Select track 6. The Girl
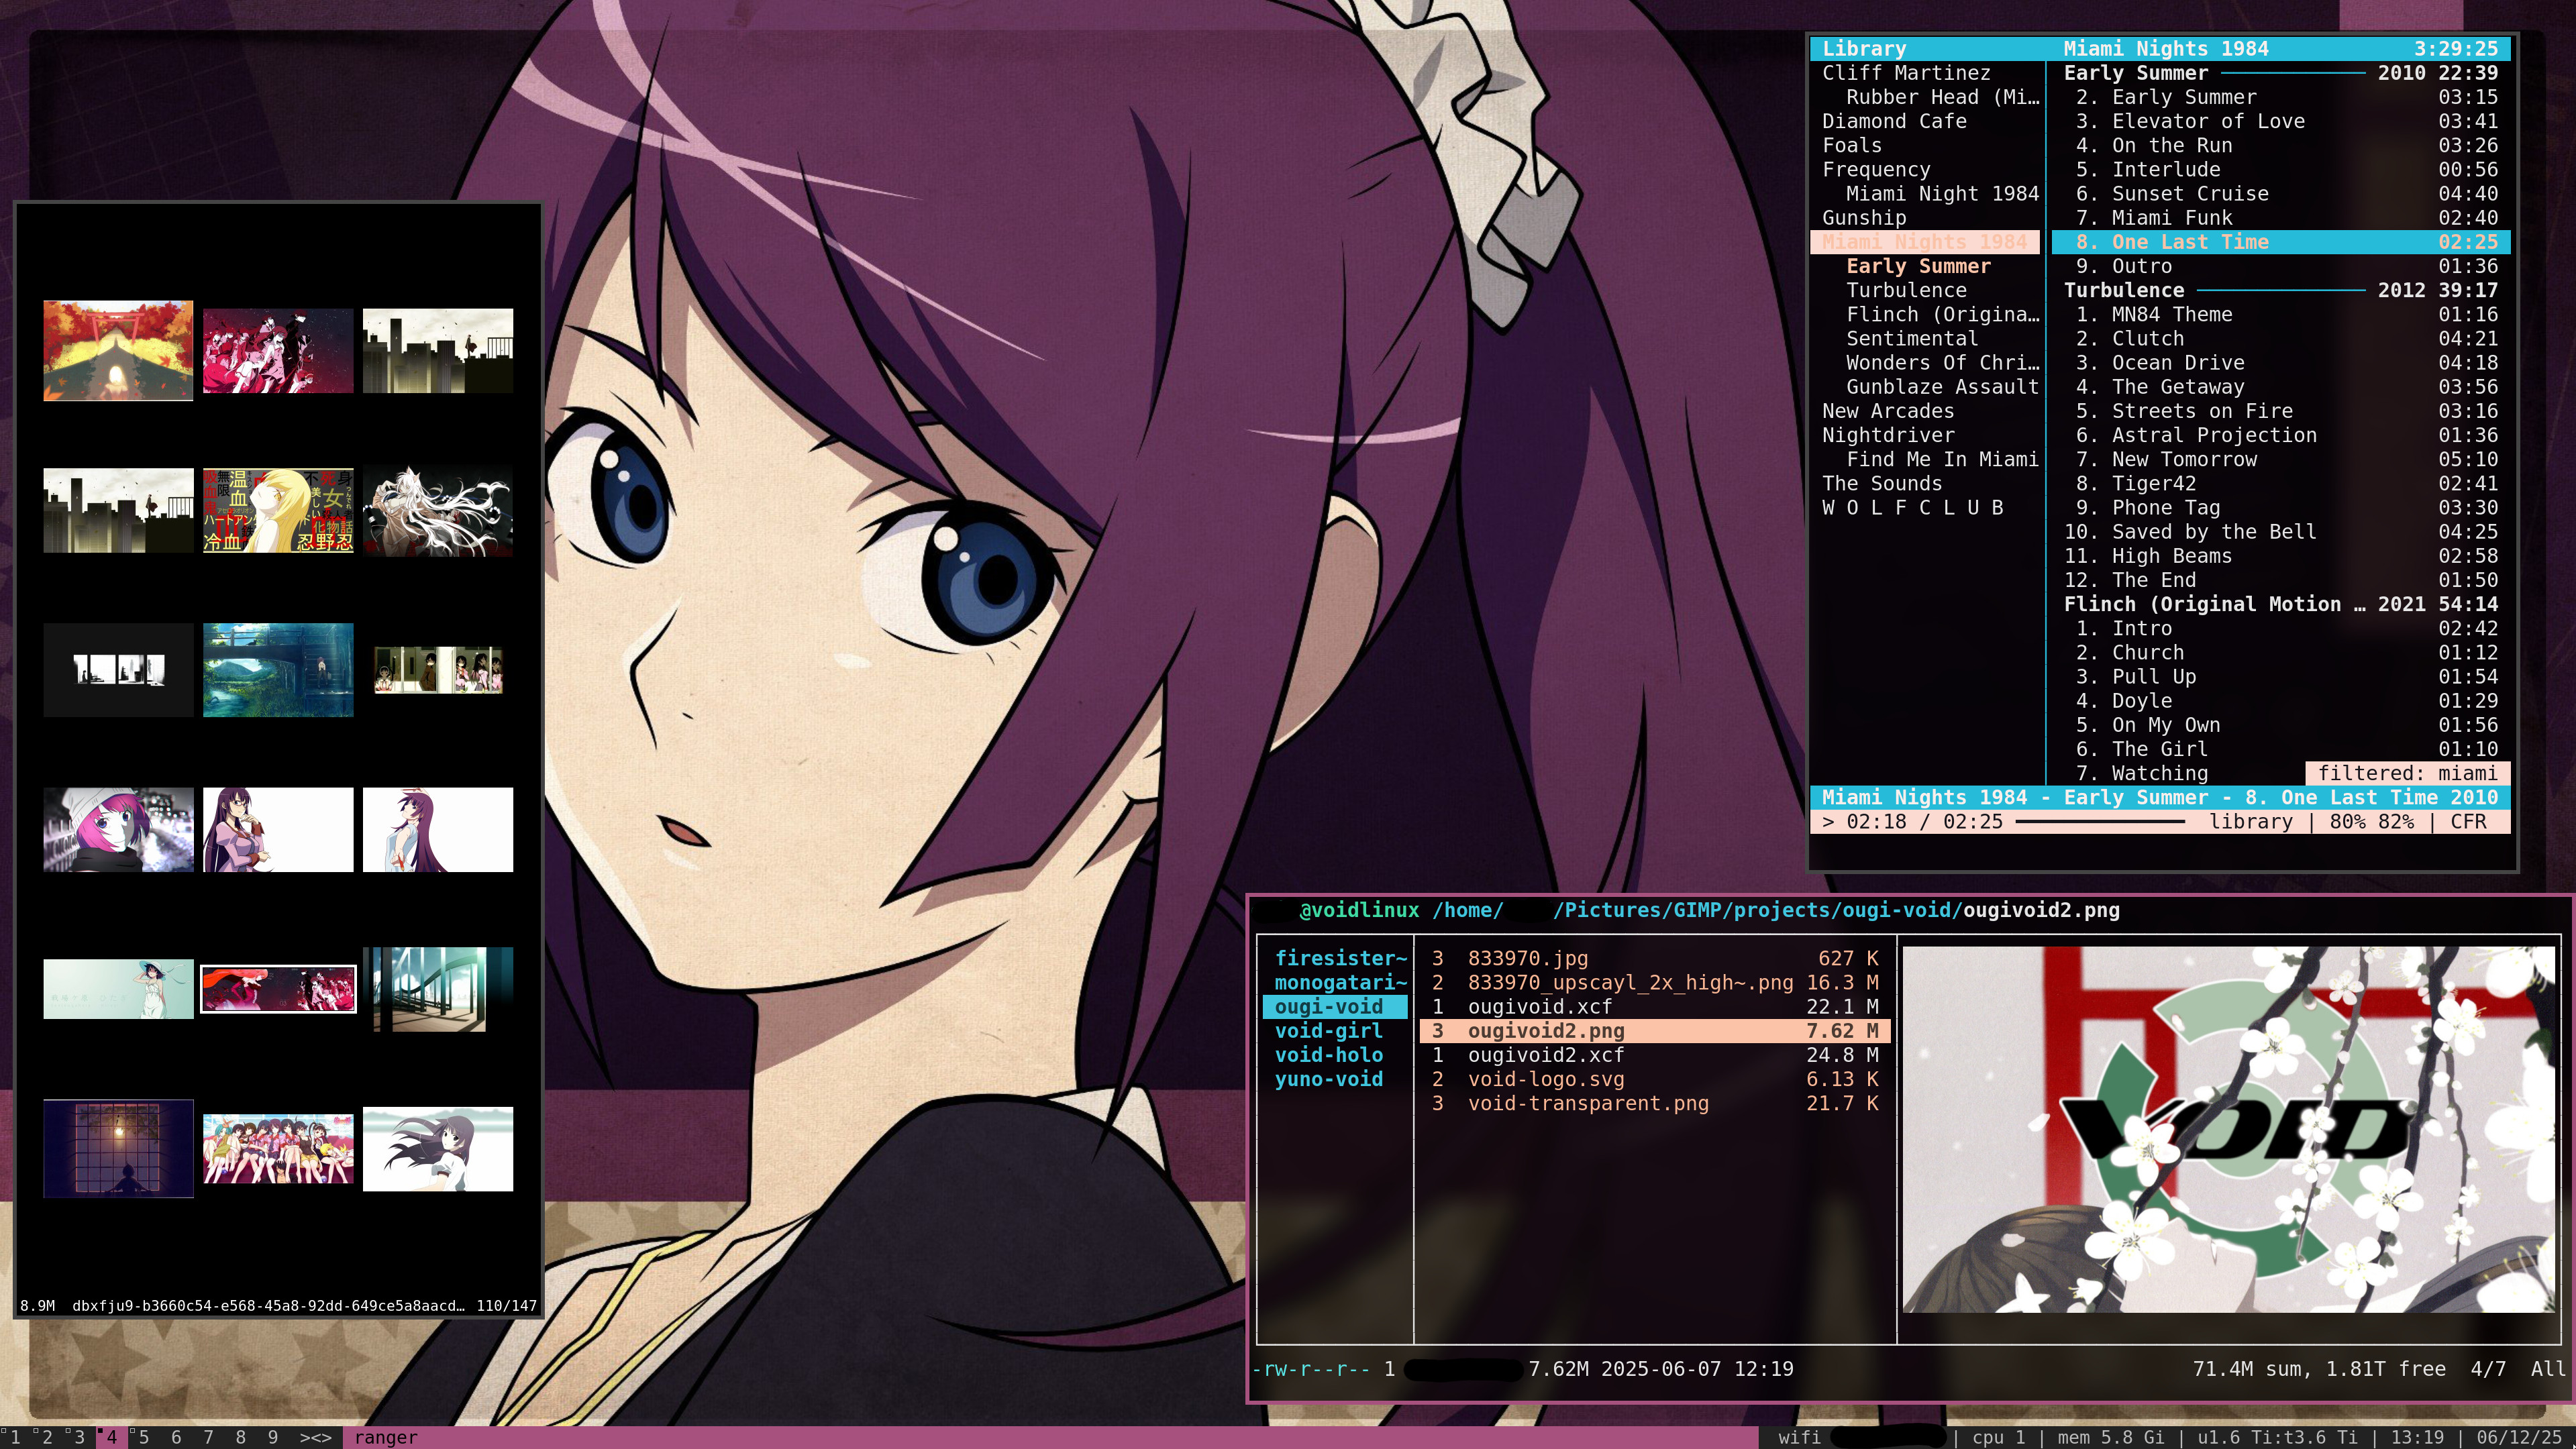2576x1449 pixels. [x=2281, y=749]
